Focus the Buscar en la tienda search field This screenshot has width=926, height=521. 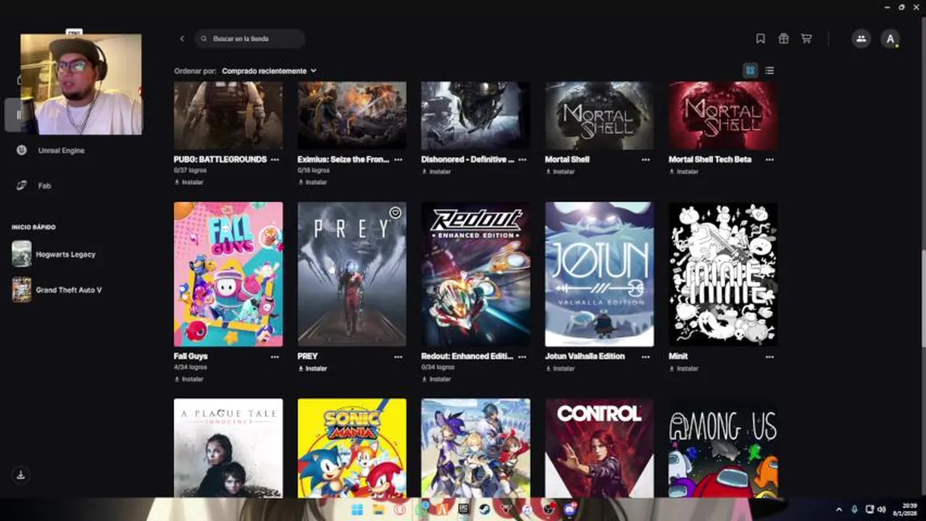click(x=250, y=38)
